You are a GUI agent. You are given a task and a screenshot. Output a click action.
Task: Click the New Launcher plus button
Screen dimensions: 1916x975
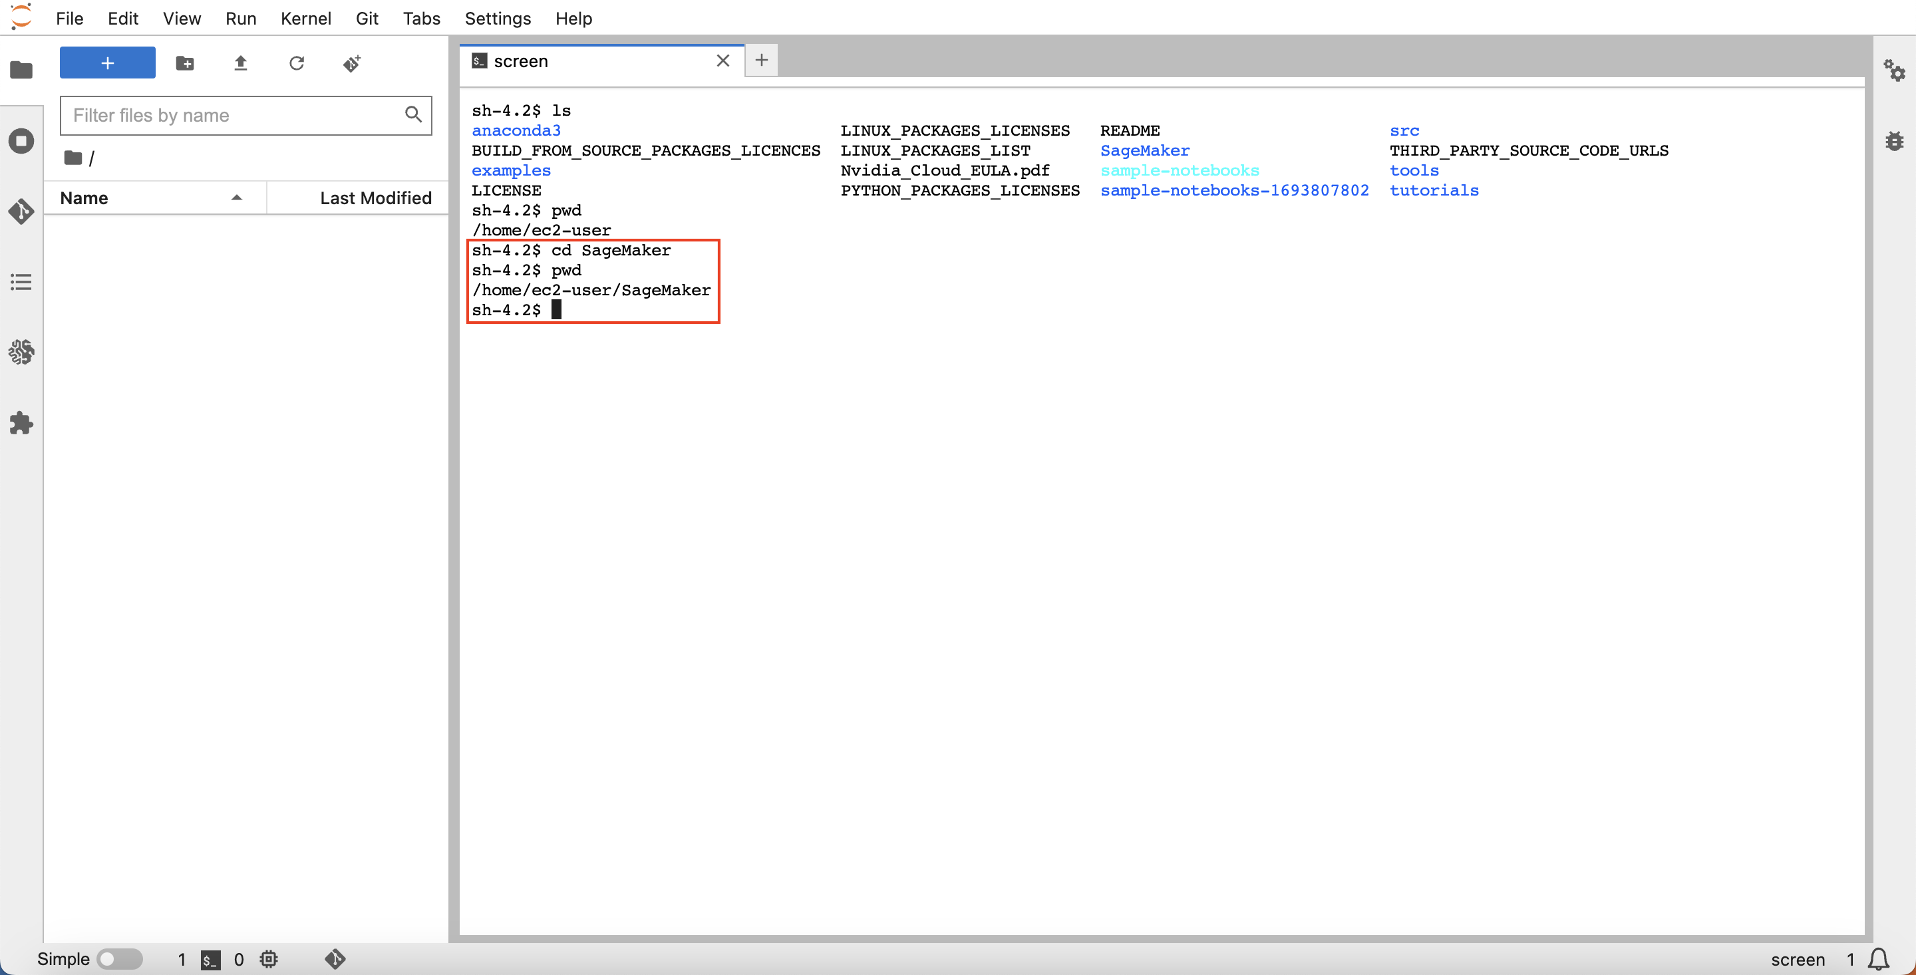click(x=107, y=63)
